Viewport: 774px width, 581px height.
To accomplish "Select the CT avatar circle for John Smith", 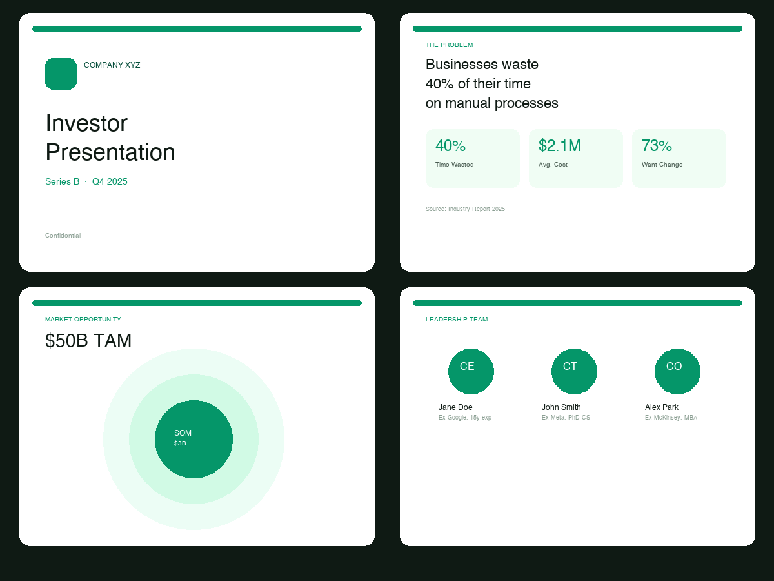I will pyautogui.click(x=574, y=371).
